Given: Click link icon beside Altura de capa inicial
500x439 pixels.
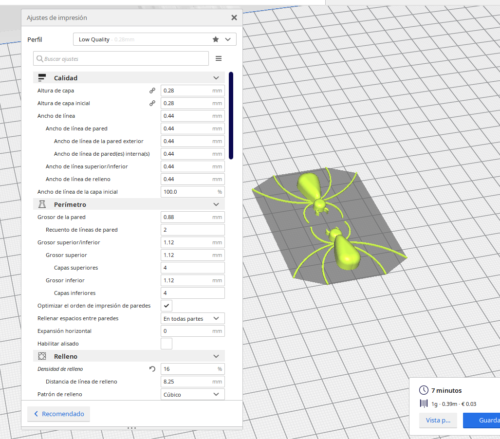Looking at the screenshot, I should pyautogui.click(x=152, y=103).
